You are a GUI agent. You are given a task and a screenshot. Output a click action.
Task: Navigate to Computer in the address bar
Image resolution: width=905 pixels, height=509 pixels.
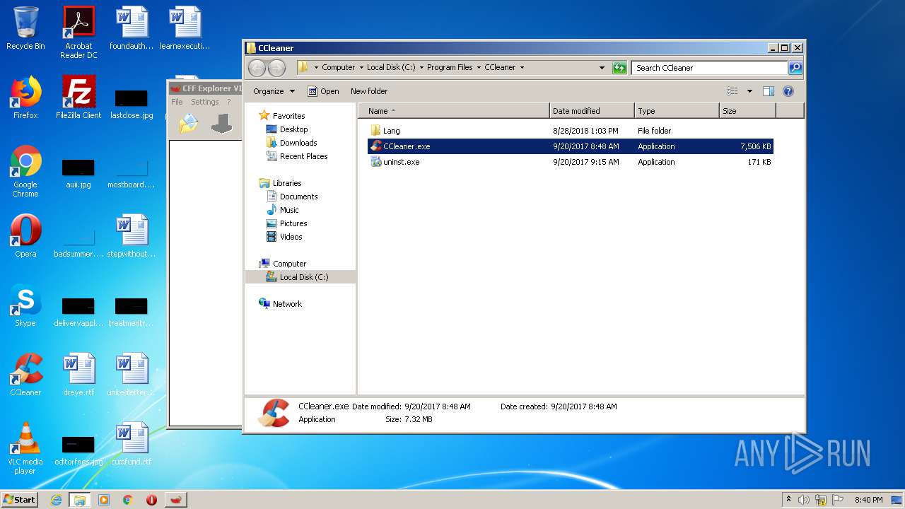(338, 68)
